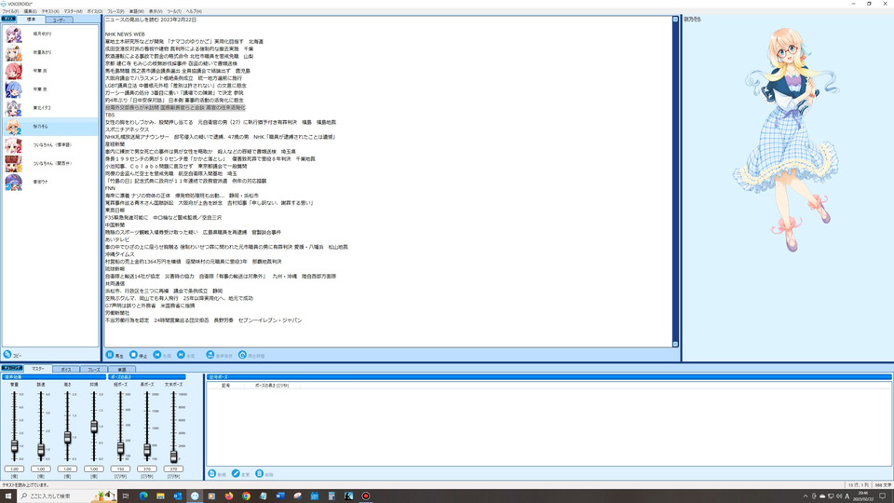
Task: Open the 編集 menu
Action: pyautogui.click(x=30, y=11)
